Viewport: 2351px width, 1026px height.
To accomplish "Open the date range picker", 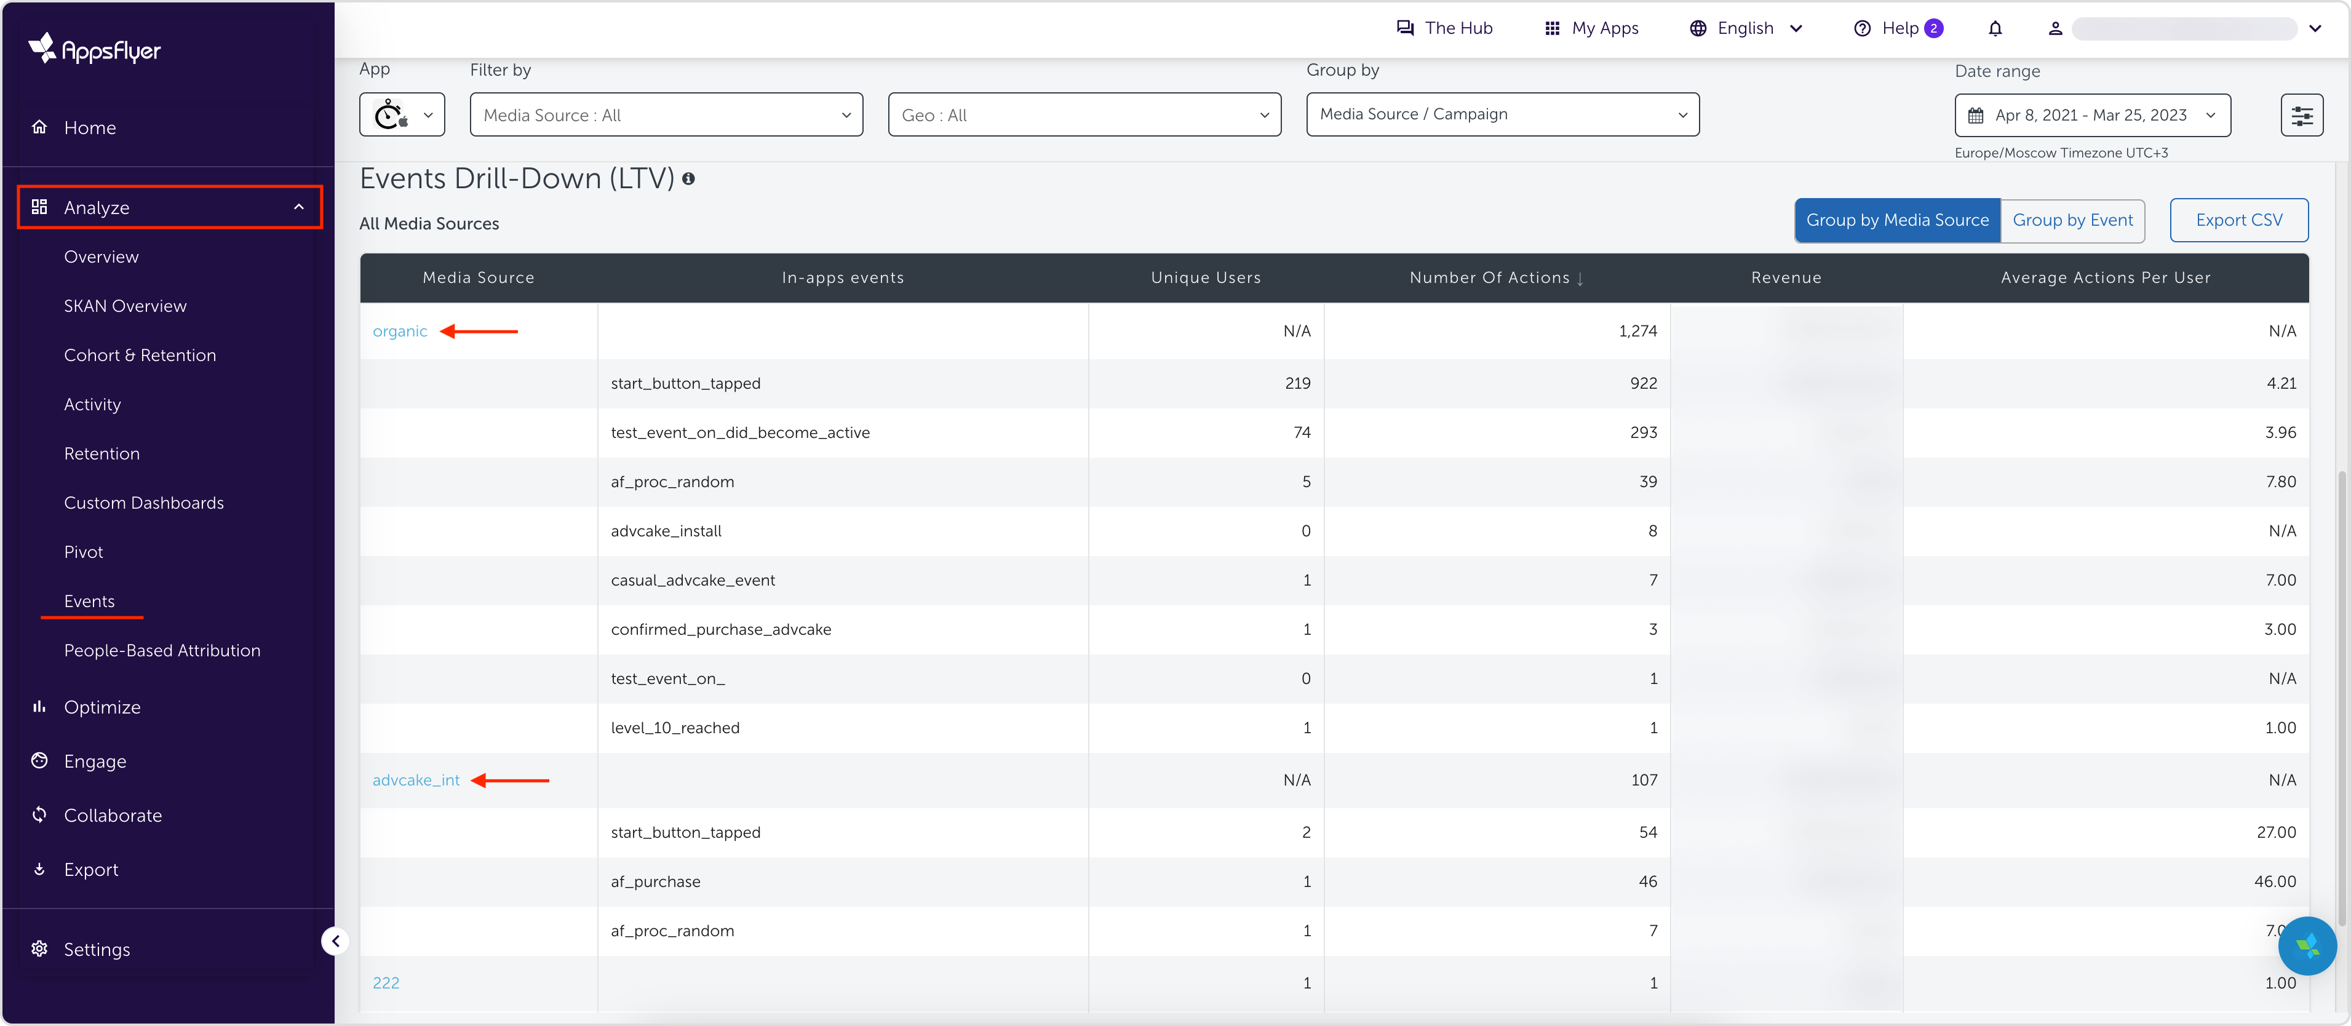I will tap(2092, 115).
